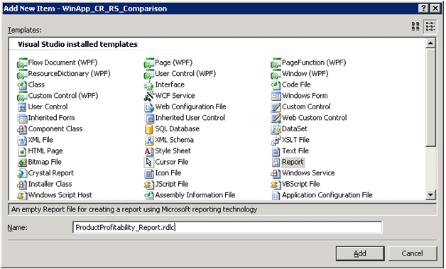Image resolution: width=446 pixels, height=269 pixels.
Task: Select the Windows Script Host icon
Action: [x=22, y=195]
